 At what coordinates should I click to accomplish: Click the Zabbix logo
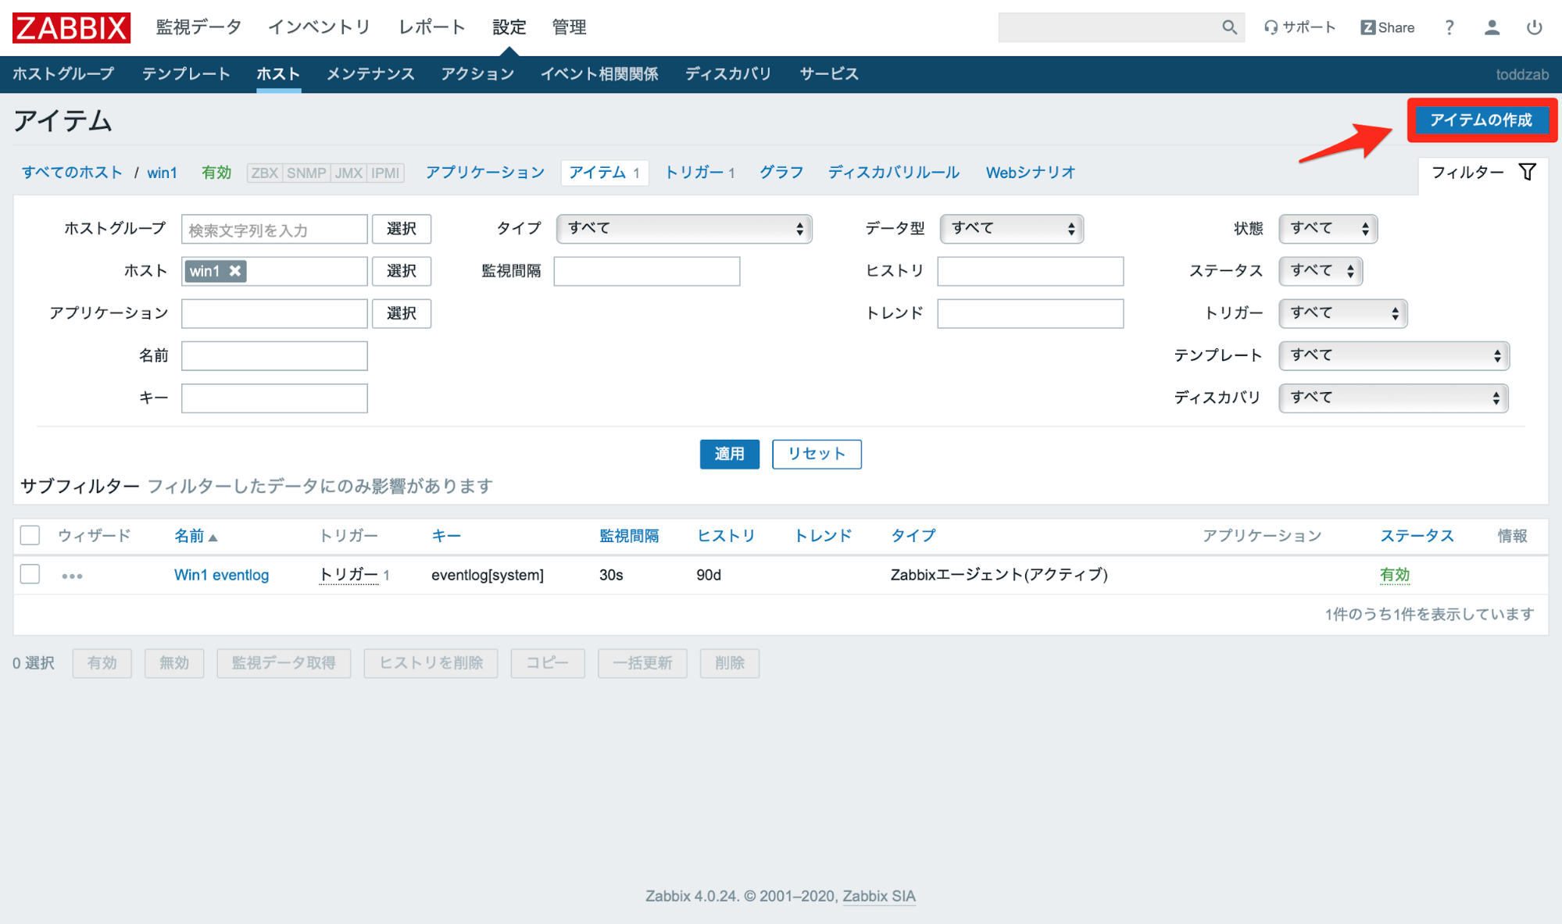click(x=71, y=28)
